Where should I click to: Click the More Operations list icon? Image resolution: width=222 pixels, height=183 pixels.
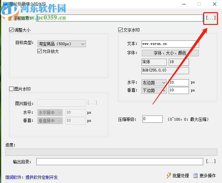coord(195,176)
